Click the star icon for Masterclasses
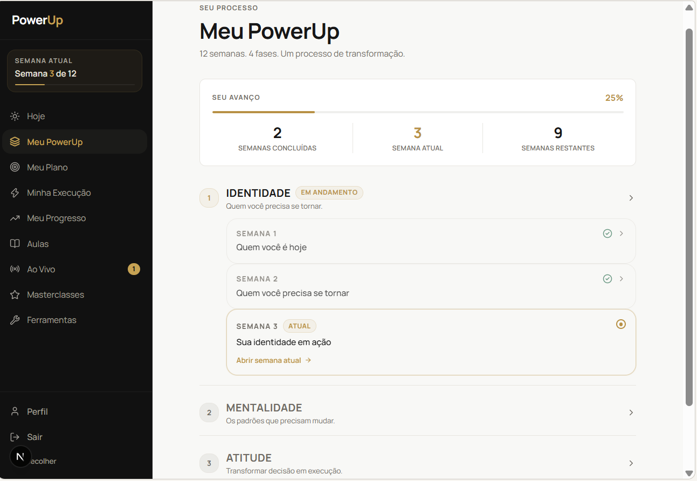The height and width of the screenshot is (481, 697). click(15, 294)
